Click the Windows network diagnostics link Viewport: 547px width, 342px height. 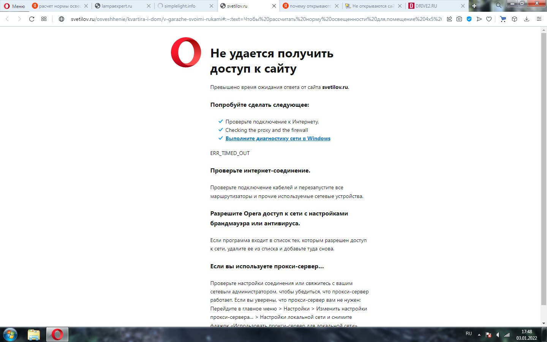(278, 138)
